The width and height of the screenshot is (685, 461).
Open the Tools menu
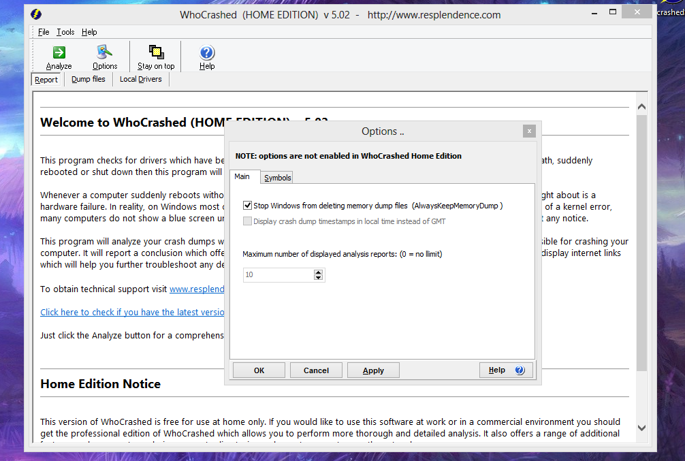click(65, 32)
